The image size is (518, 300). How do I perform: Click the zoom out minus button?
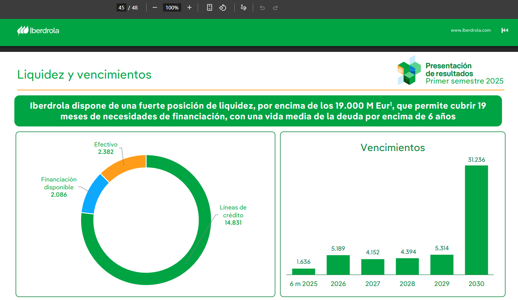click(x=155, y=7)
